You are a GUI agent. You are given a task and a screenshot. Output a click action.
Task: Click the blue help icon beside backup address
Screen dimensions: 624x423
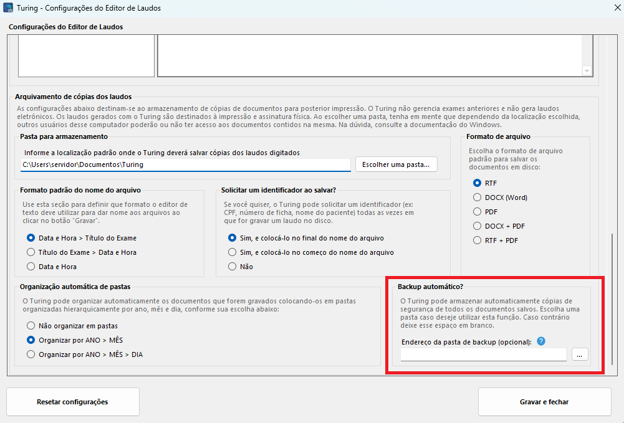click(541, 341)
